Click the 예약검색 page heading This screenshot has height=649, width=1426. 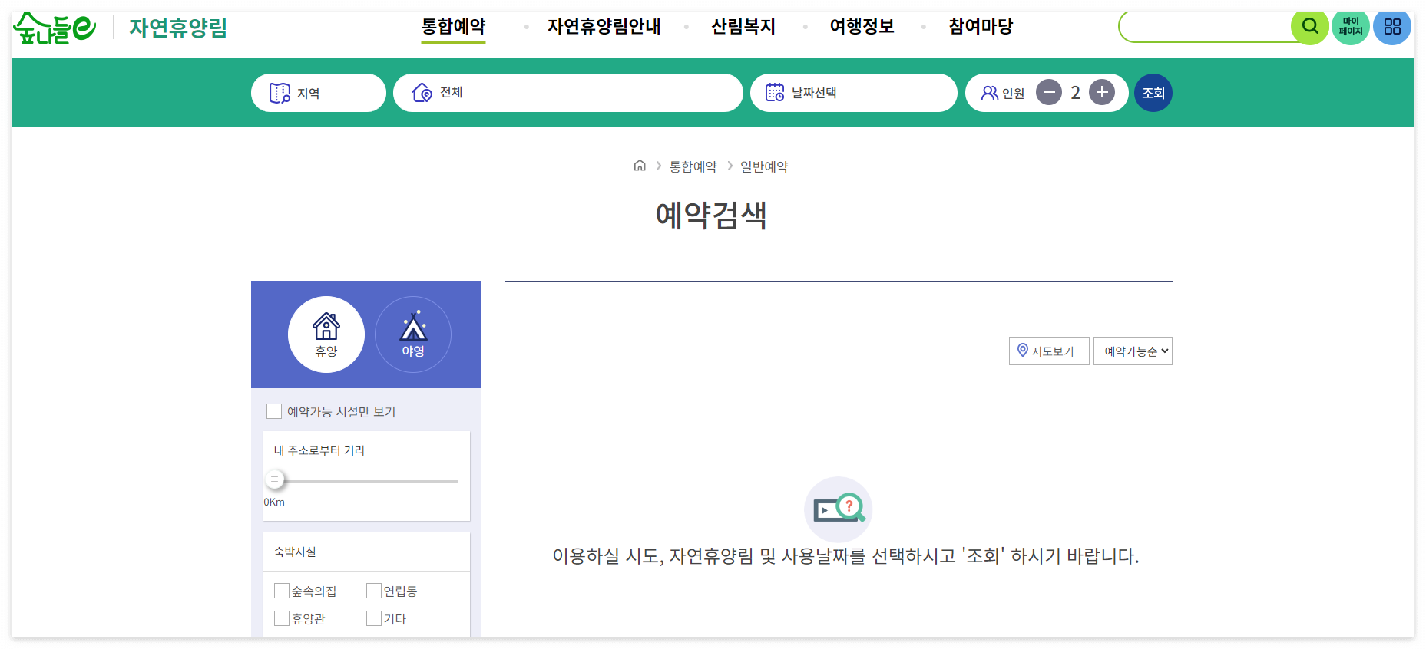711,215
